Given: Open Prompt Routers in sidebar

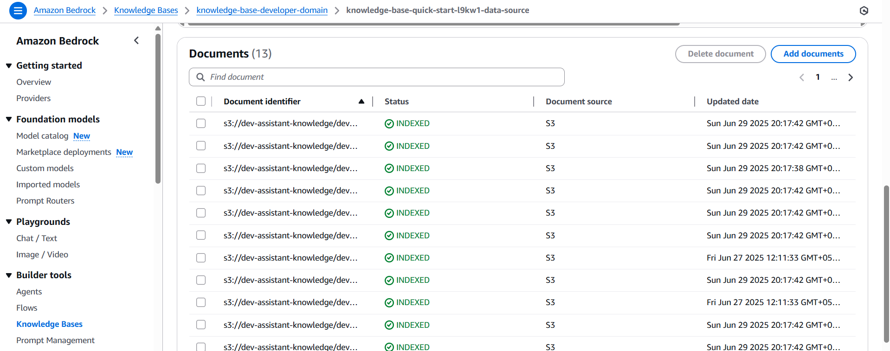Looking at the screenshot, I should tap(45, 201).
